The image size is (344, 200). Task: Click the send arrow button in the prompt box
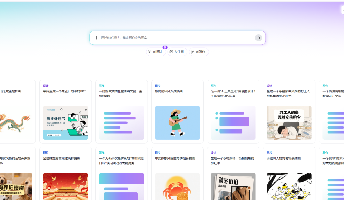258,38
